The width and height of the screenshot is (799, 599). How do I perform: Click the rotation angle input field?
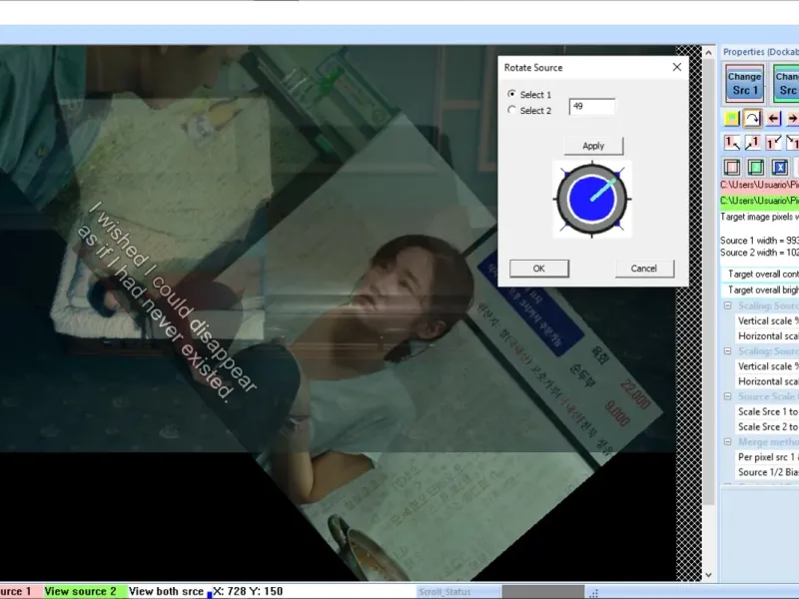592,106
